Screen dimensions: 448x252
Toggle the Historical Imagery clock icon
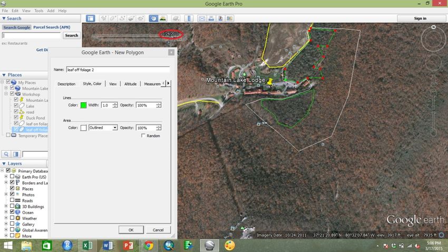(x=153, y=18)
